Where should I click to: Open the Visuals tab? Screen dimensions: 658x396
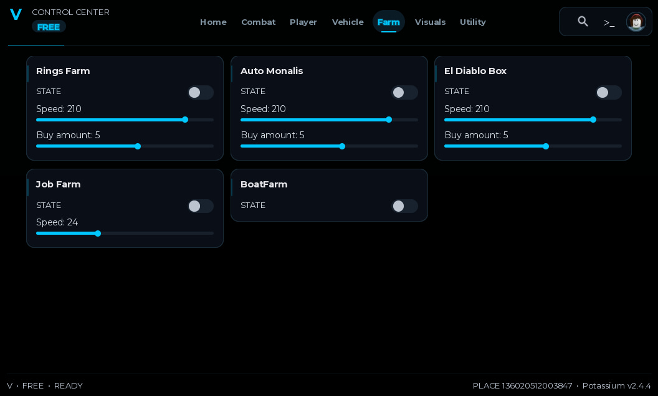[430, 22]
